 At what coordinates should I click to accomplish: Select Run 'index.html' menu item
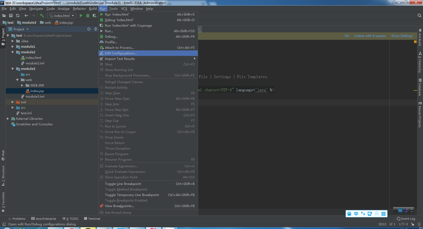[148, 15]
